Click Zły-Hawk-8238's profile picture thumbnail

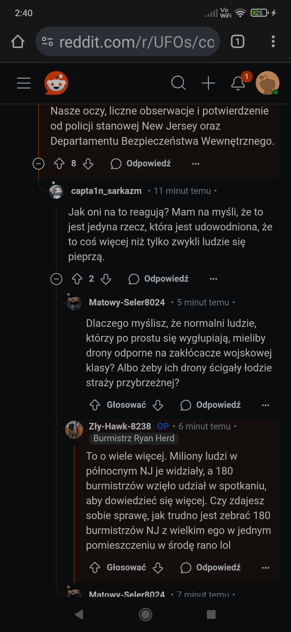74,429
